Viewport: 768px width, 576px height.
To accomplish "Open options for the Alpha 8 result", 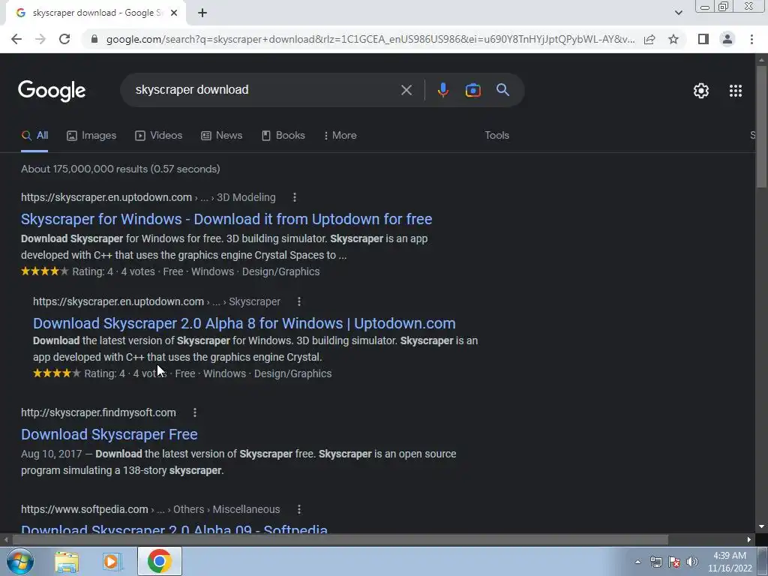I will [299, 301].
